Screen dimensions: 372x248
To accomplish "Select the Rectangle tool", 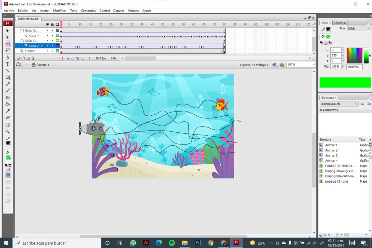I will point(8,77).
